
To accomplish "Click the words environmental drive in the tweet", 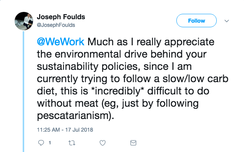I will click(101, 54).
